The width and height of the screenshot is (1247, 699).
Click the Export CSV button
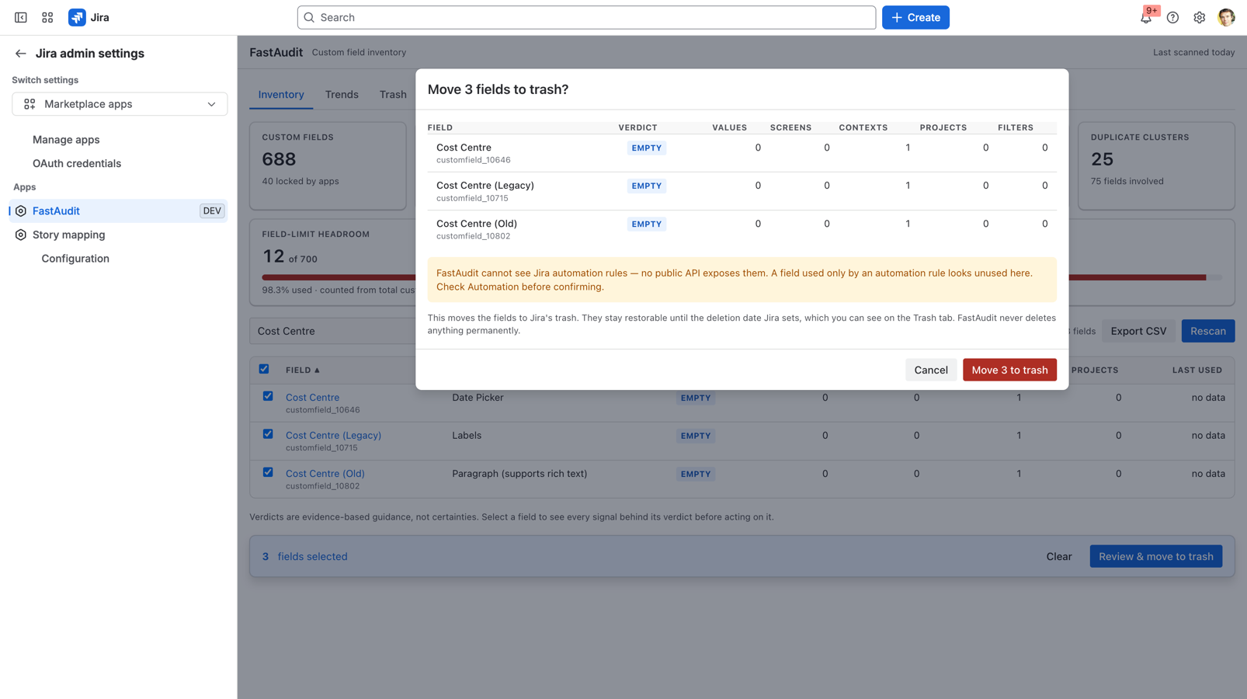1138,331
